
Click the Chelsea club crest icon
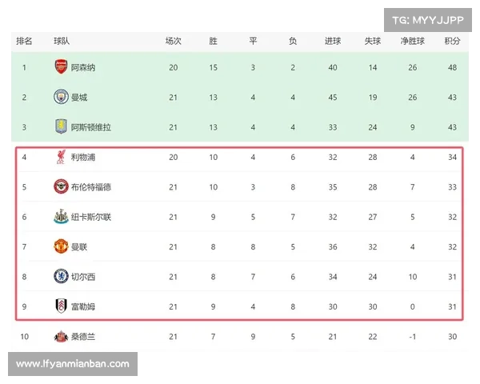[x=62, y=276]
